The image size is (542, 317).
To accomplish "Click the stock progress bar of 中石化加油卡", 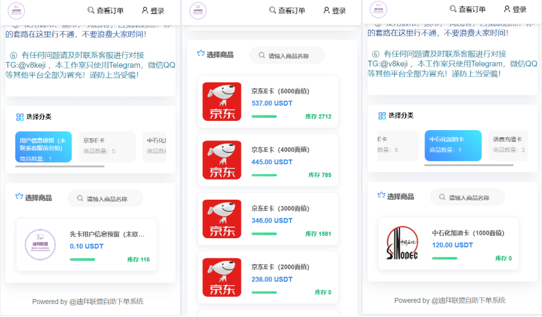I will pyautogui.click(x=445, y=258).
